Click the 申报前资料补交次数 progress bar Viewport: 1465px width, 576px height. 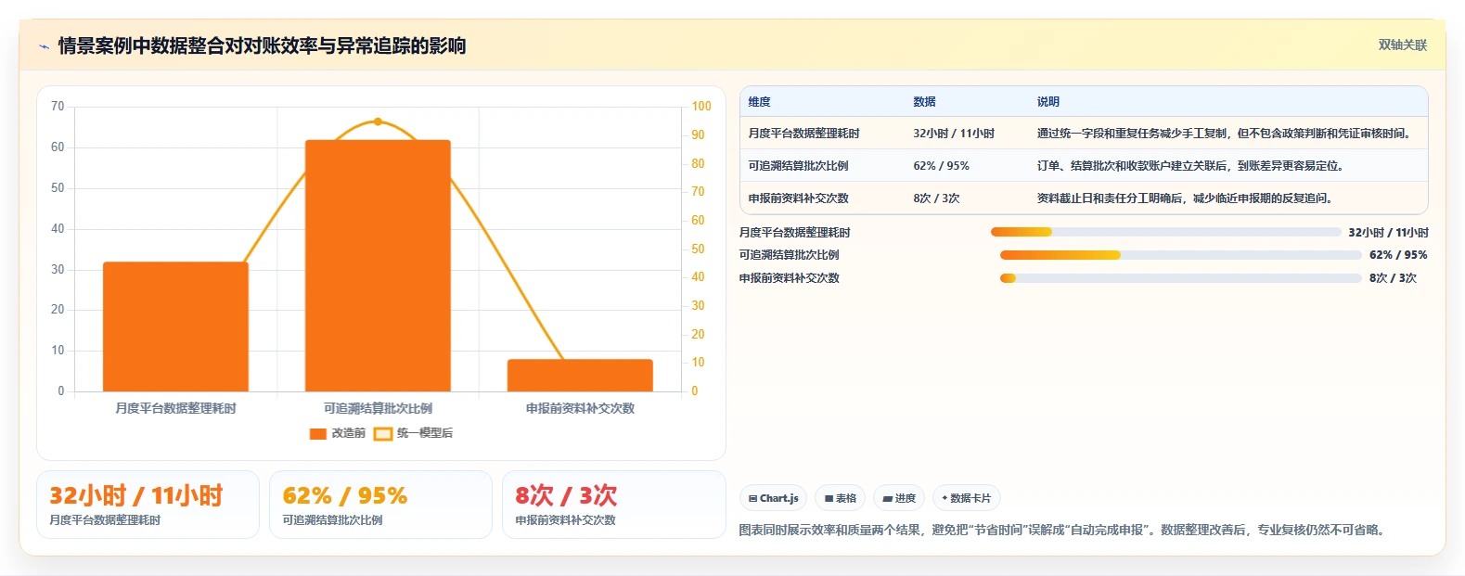click(1180, 278)
